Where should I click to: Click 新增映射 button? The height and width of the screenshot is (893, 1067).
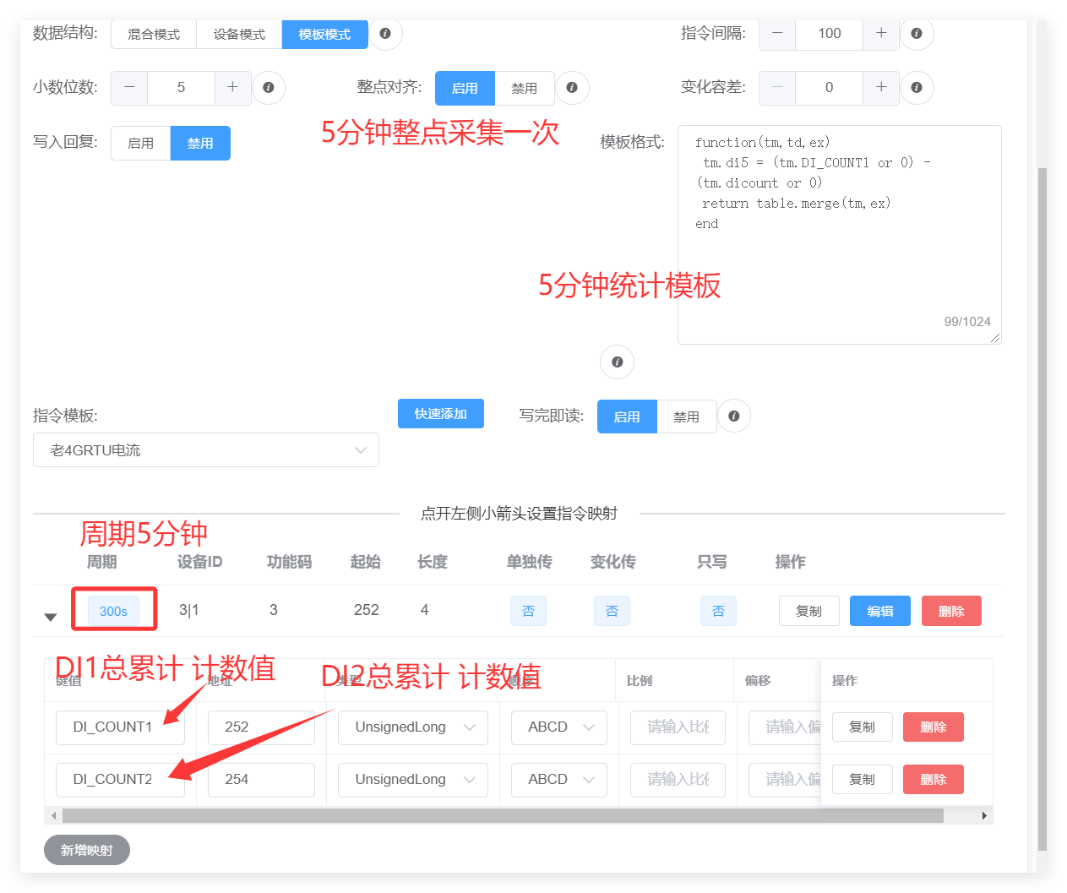point(87,850)
